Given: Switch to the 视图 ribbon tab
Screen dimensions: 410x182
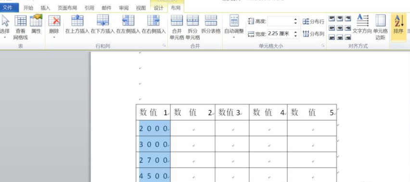Looking at the screenshot, I should [x=141, y=8].
